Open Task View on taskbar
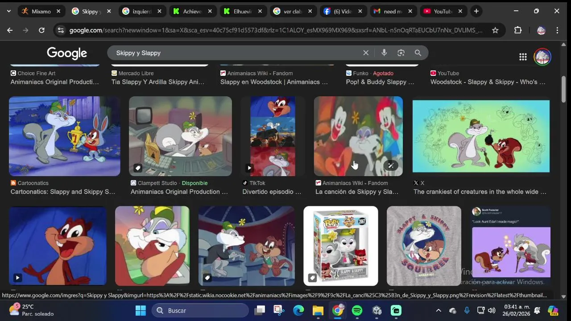This screenshot has height=321, width=571. pos(260,310)
